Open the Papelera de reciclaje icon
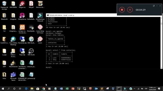 click(x=4, y=5)
